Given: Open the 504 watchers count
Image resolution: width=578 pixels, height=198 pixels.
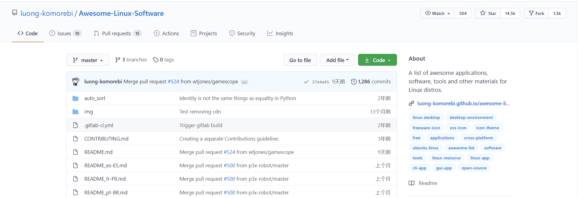Looking at the screenshot, I should pos(463,13).
